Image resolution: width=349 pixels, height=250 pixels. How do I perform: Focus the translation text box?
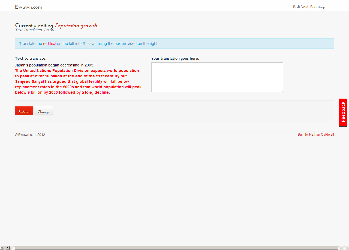[217, 77]
